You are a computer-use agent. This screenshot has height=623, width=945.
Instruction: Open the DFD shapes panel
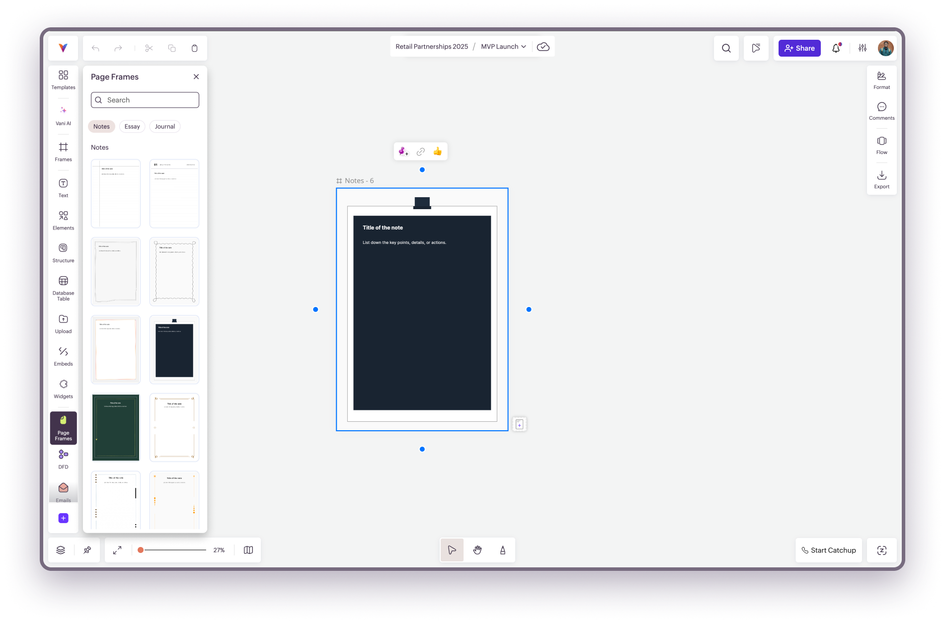(63, 460)
